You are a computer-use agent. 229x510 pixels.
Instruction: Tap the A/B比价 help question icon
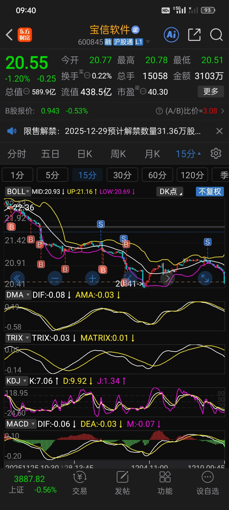click(x=159, y=111)
